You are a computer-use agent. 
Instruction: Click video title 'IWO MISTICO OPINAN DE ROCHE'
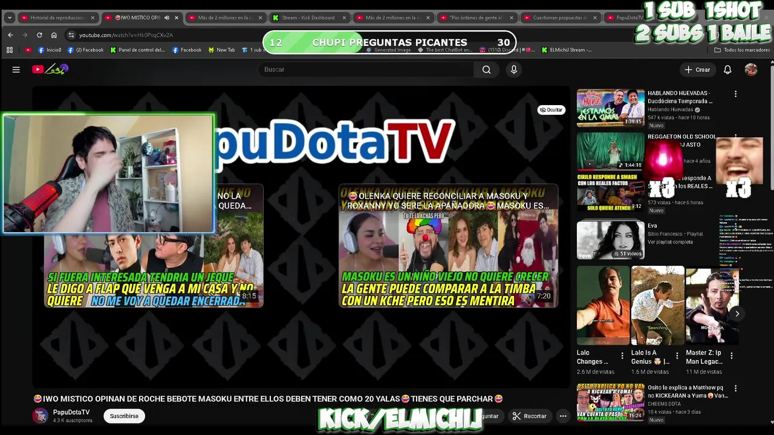(x=268, y=399)
